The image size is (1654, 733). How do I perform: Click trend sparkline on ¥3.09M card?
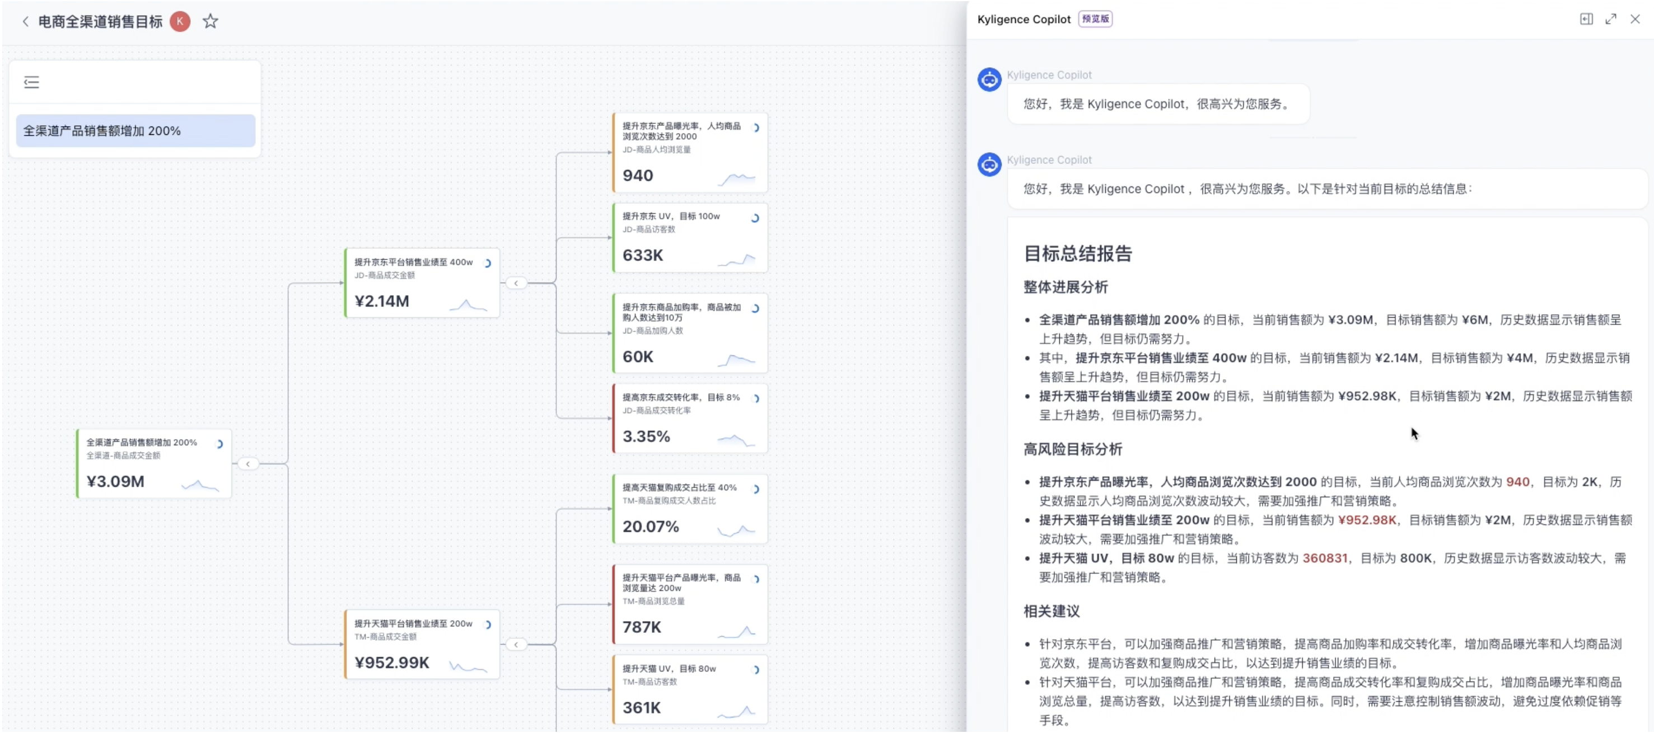point(200,485)
